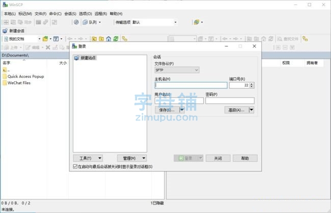
Task: Open Preferences via the gear toolbar icon
Action: [76, 22]
